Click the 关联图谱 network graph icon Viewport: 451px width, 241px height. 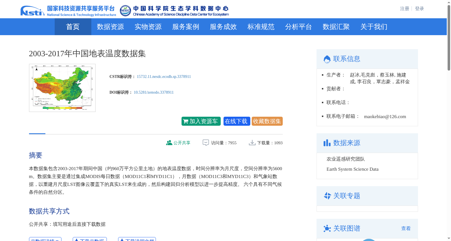click(327, 228)
